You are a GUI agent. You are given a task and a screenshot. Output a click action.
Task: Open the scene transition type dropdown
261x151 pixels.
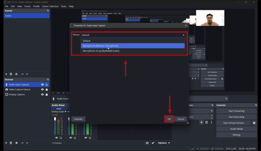coord(212,111)
